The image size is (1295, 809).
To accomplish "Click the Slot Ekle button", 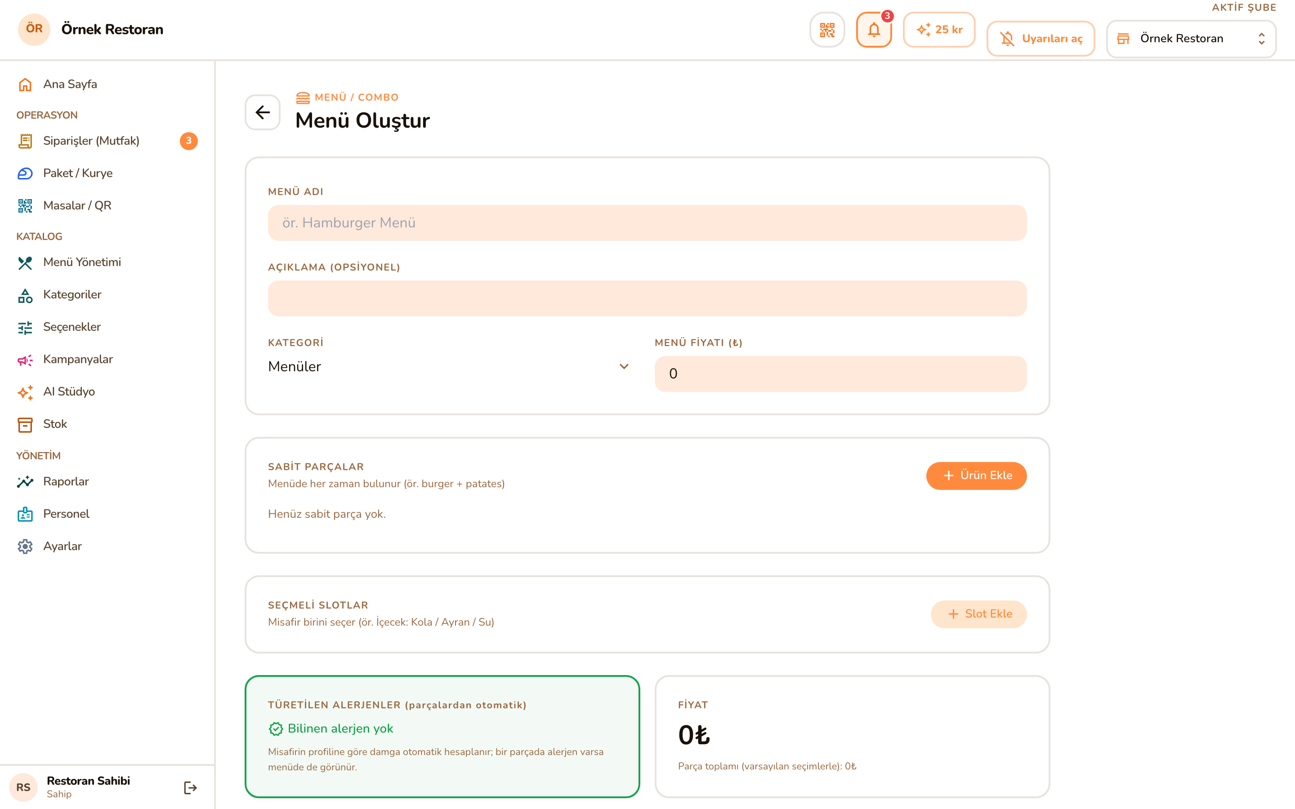I will click(978, 614).
